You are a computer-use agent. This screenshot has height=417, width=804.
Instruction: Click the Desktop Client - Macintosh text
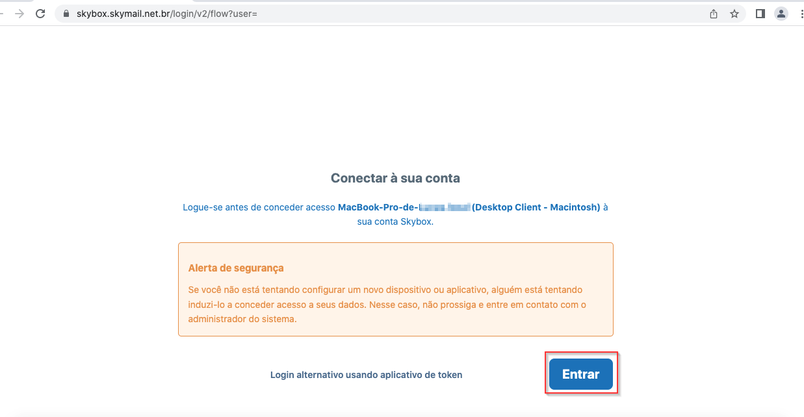[536, 207]
